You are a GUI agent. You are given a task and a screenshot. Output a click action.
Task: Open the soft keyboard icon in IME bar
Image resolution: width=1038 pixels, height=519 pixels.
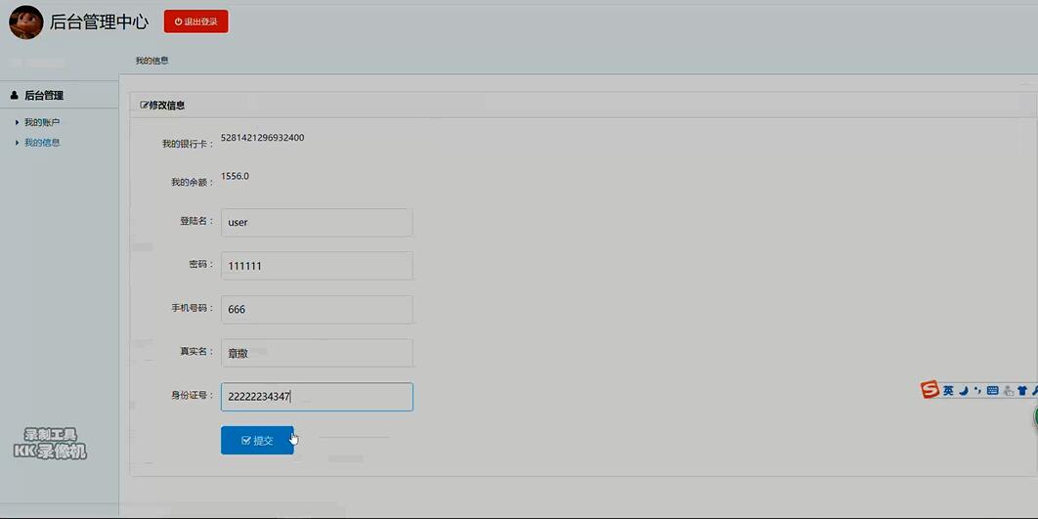(992, 391)
